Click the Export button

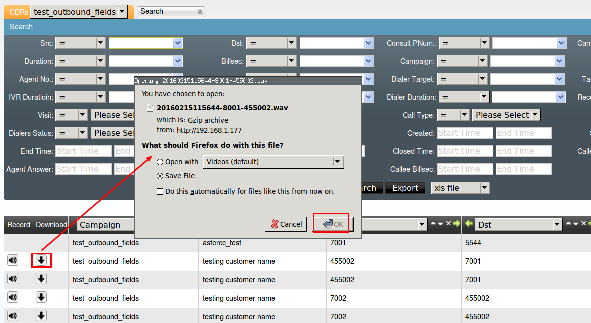point(405,188)
